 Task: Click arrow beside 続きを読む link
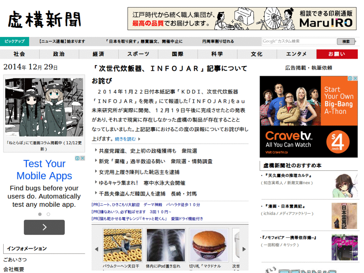[139, 139]
